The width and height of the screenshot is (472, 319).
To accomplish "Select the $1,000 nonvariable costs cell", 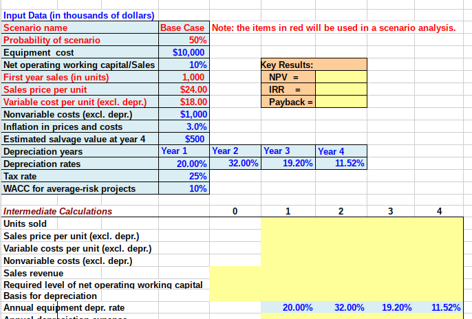I will coord(184,114).
